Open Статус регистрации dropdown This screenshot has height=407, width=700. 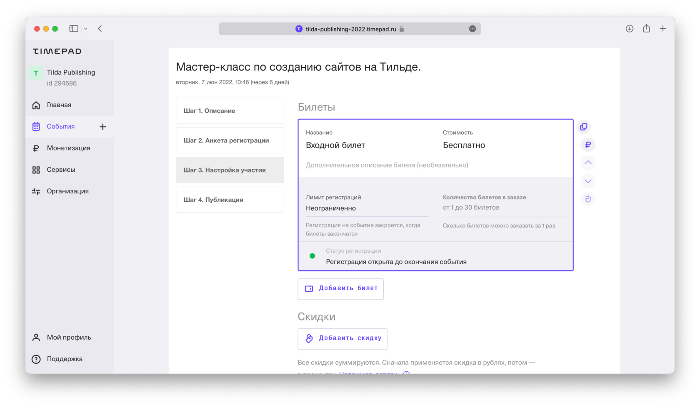(435, 257)
